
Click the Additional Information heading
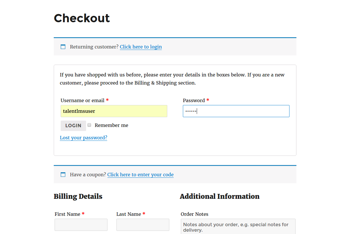220,196
